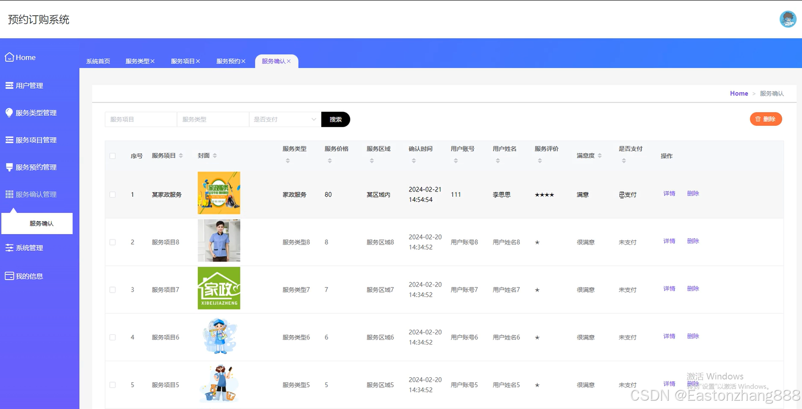This screenshot has width=802, height=409.
Task: Close the 服务确认 tab
Action: 289,61
